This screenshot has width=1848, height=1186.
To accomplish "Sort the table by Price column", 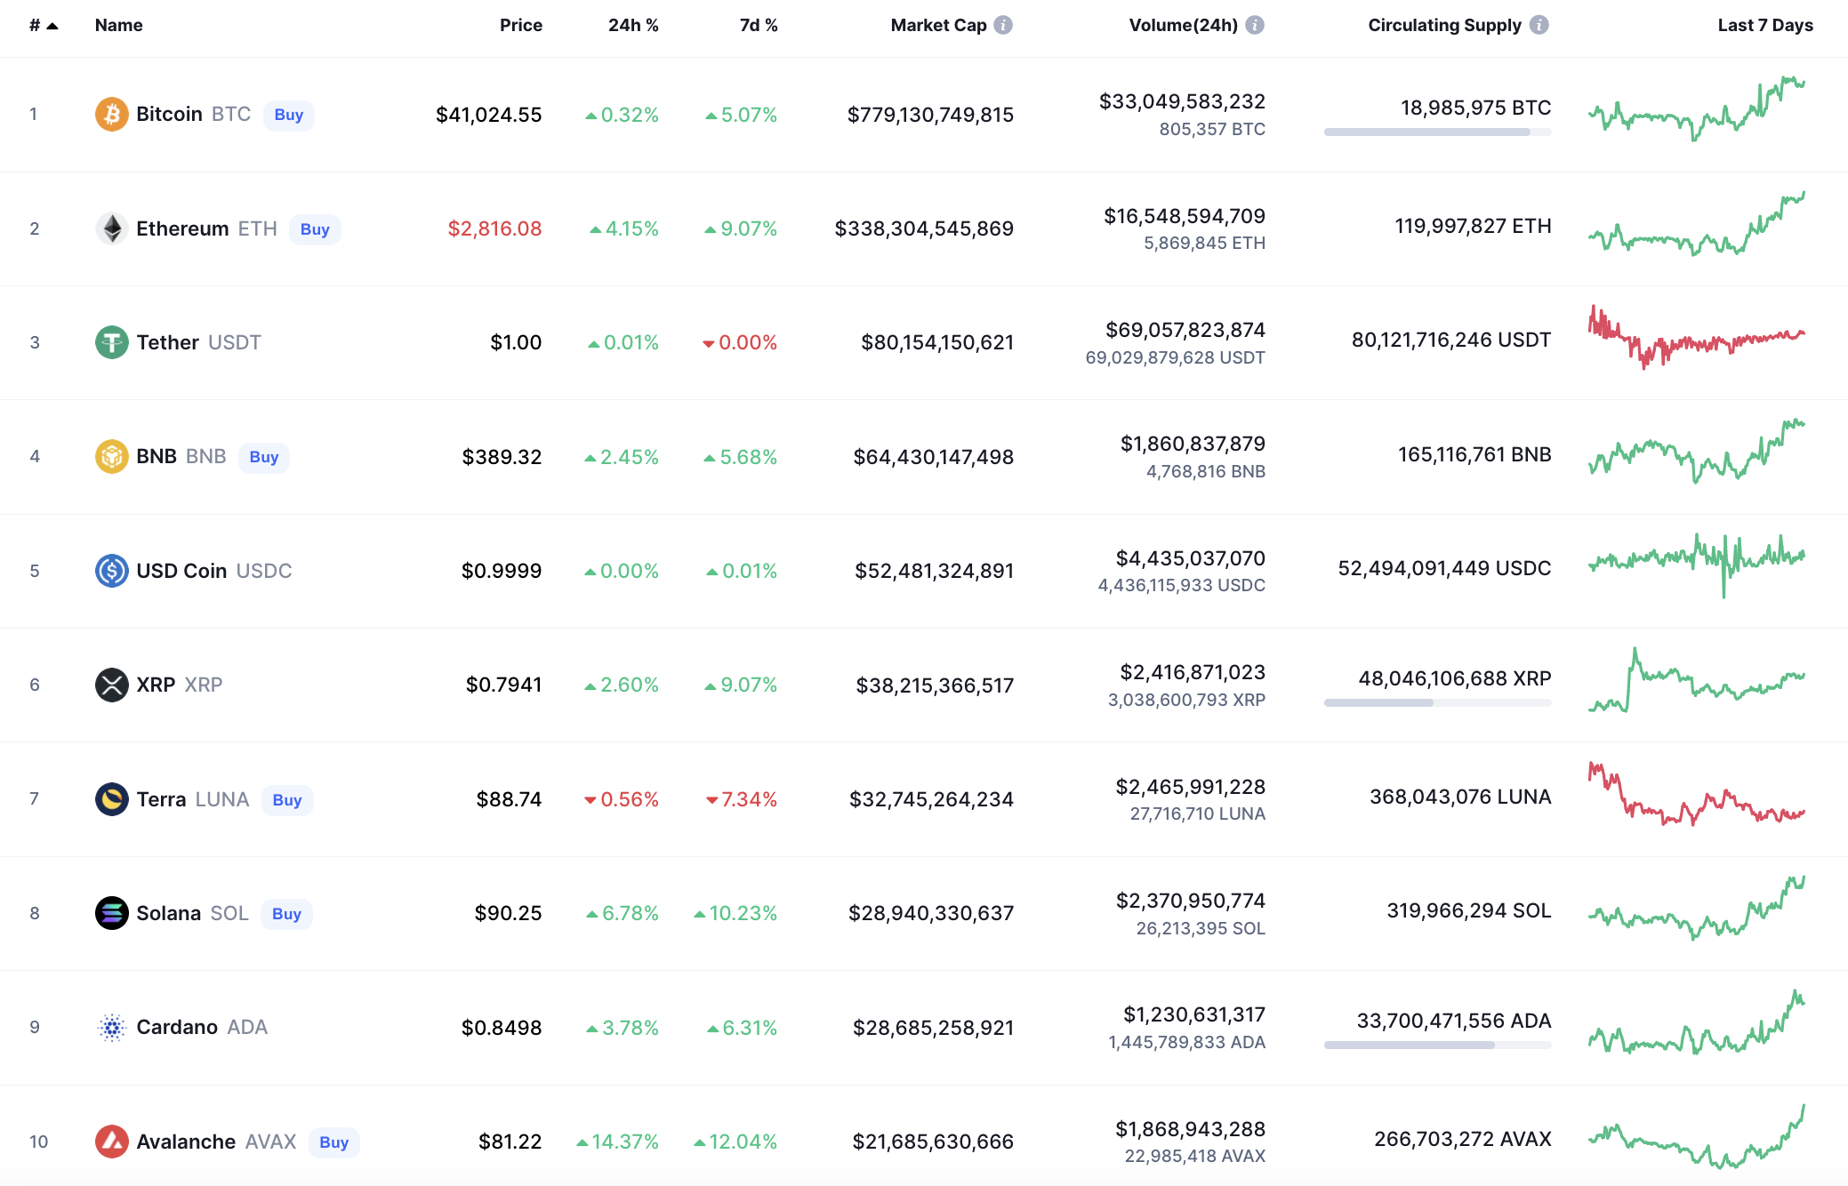I will point(520,25).
